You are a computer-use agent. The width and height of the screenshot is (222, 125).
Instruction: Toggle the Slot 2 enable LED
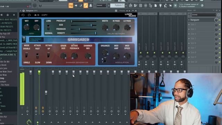click(x=220, y=25)
